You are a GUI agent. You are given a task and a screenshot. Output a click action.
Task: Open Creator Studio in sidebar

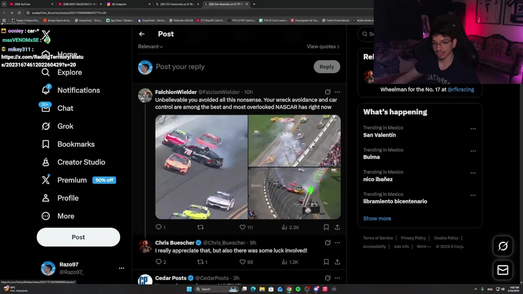coord(73,162)
